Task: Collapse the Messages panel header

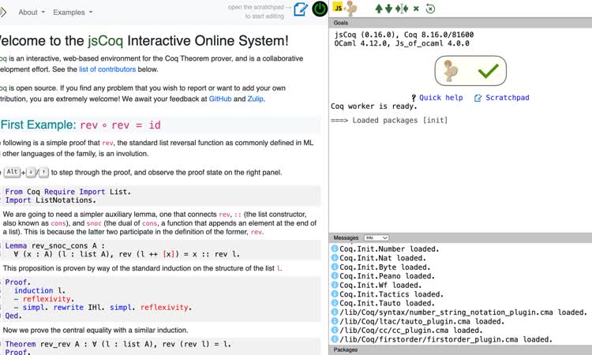Action: point(460,237)
